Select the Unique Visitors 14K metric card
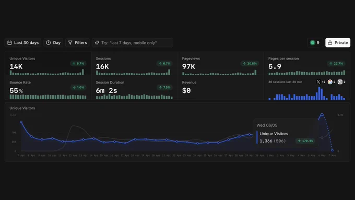 48,64
